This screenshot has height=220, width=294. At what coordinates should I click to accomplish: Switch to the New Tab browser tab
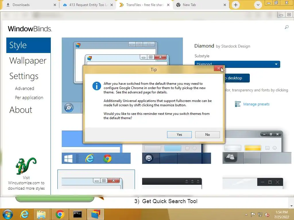tap(201, 5)
